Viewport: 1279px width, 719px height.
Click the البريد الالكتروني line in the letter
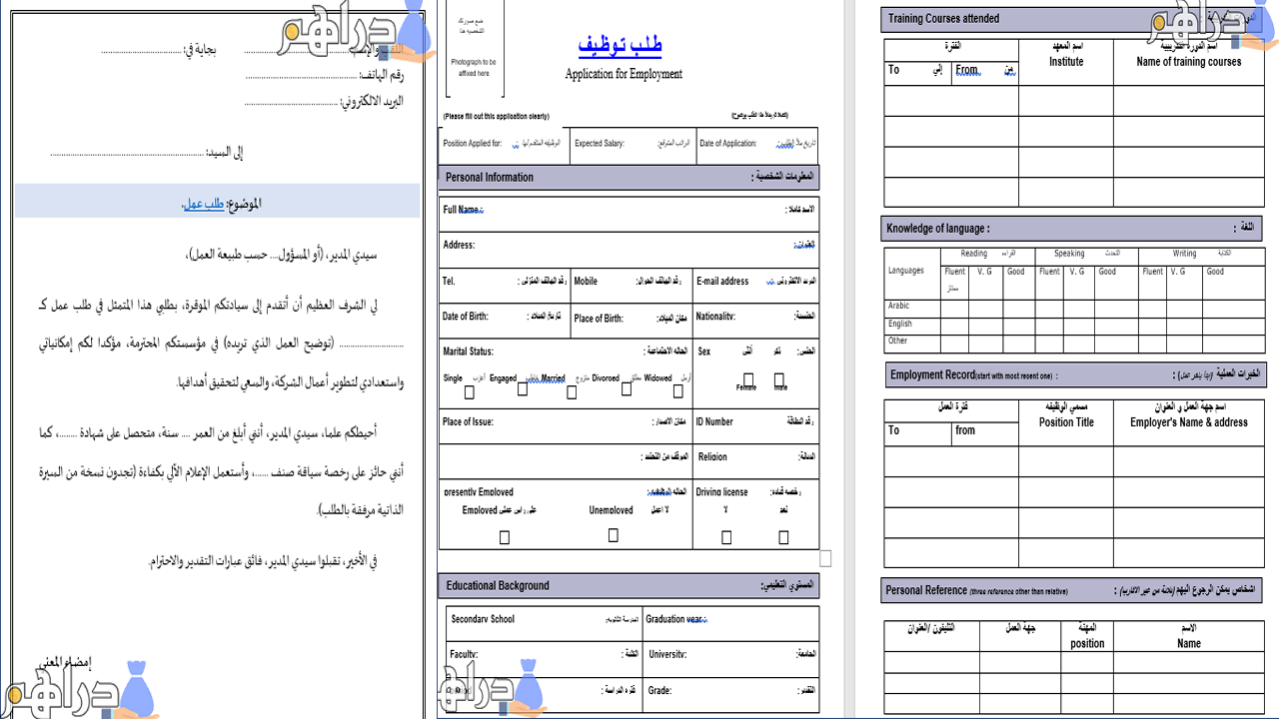pyautogui.click(x=325, y=102)
